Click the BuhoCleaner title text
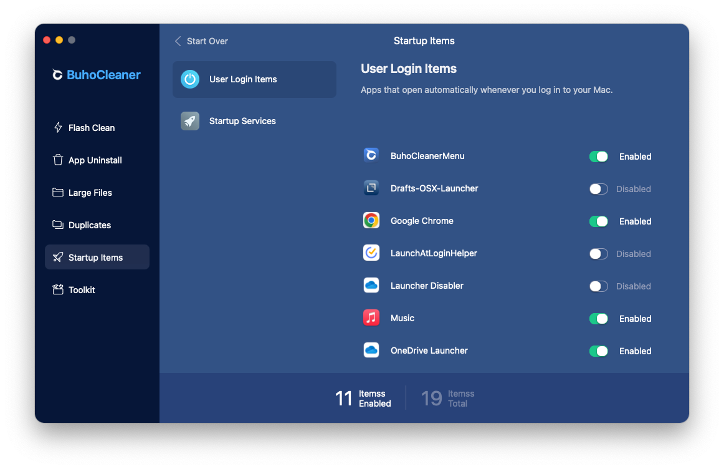This screenshot has height=469, width=724. point(103,75)
